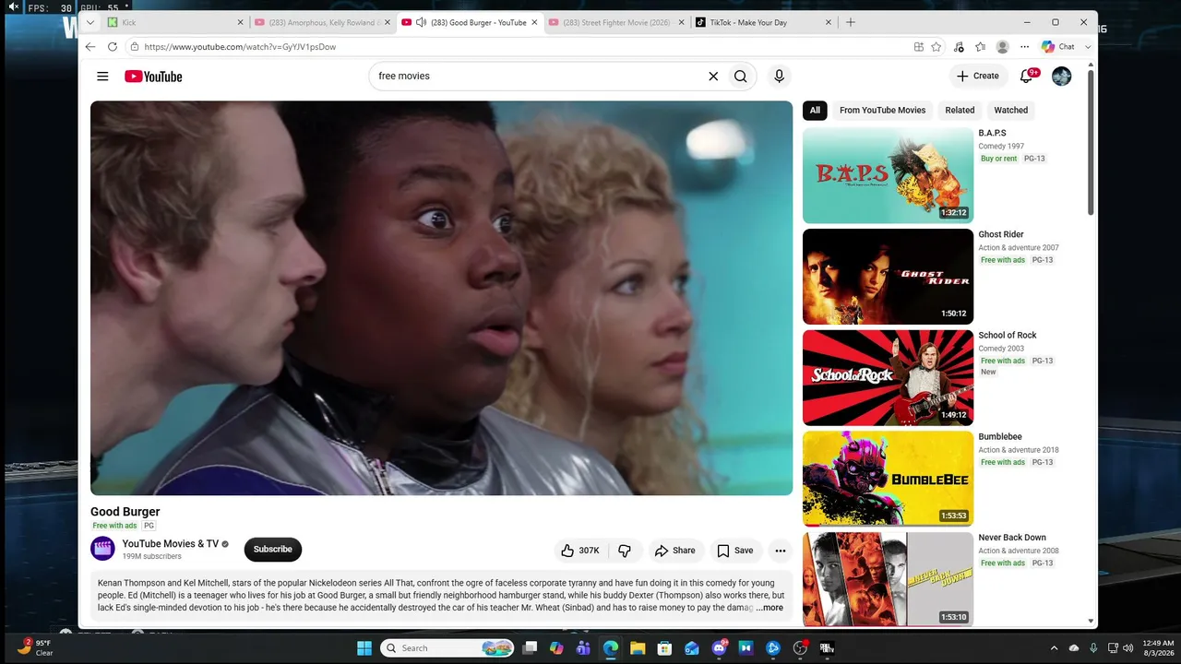Open File Explorer from taskbar

click(638, 648)
